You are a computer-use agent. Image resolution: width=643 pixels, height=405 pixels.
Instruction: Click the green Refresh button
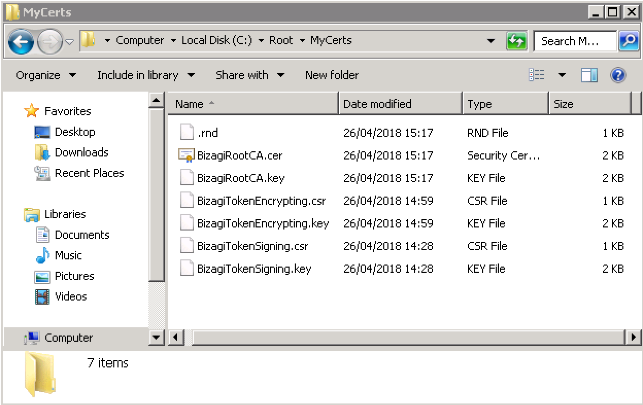click(x=516, y=41)
